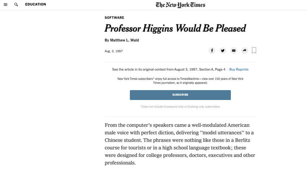This screenshot has height=171, width=307.
Task: Follow the Buy Reprints link
Action: click(x=239, y=69)
